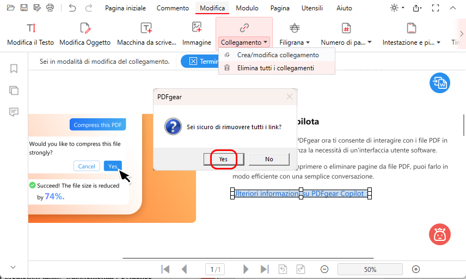The image size is (466, 279).
Task: Jump to the last page
Action: point(265,269)
